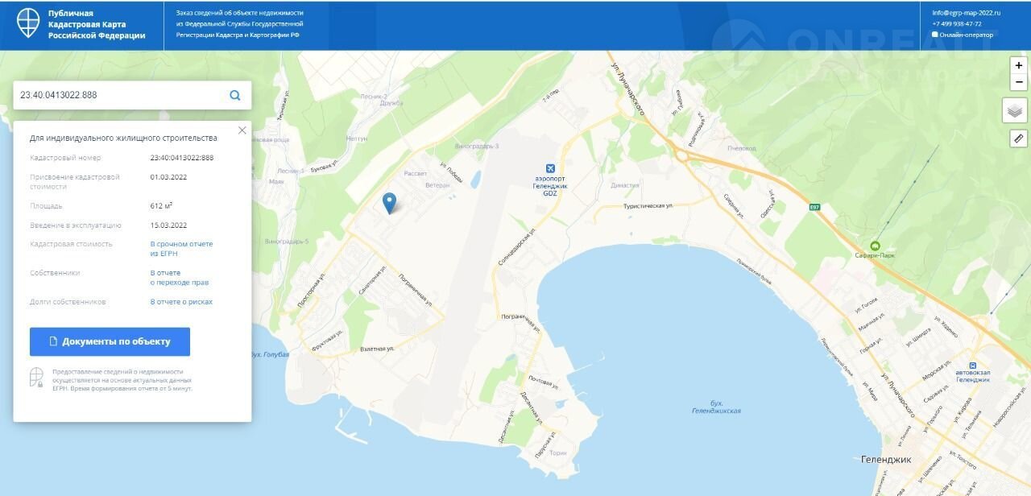Click the Safari-Park map icon

(876, 246)
